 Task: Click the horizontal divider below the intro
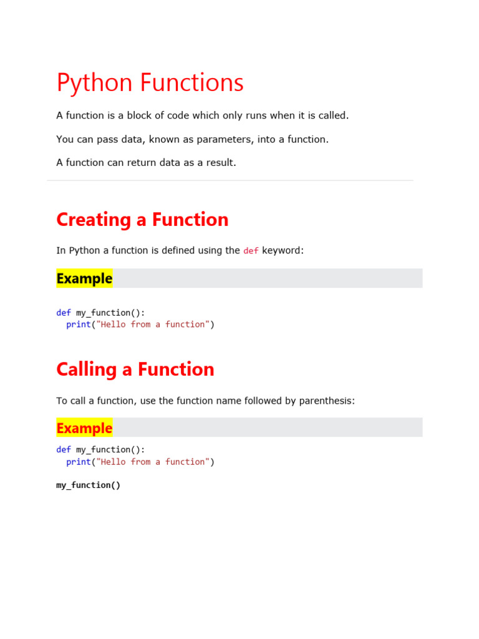coord(230,180)
